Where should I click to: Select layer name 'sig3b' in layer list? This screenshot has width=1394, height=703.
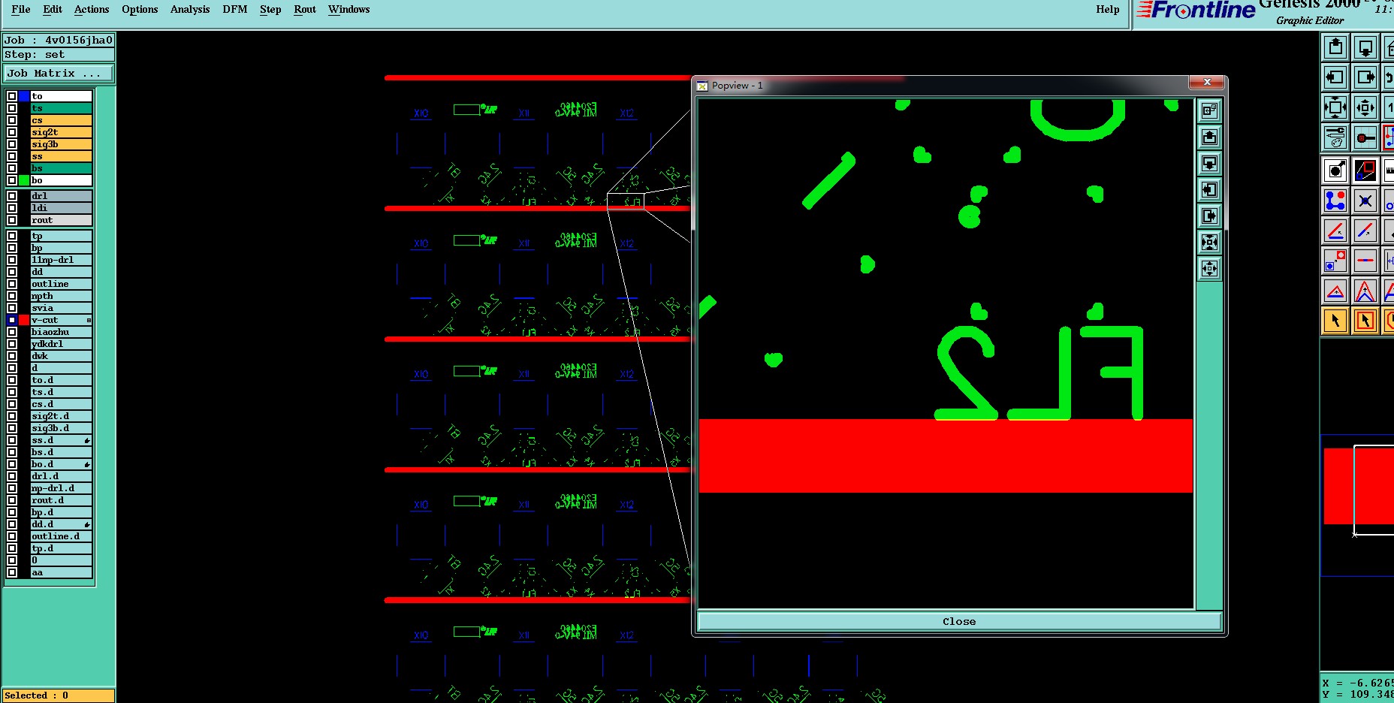coord(61,144)
